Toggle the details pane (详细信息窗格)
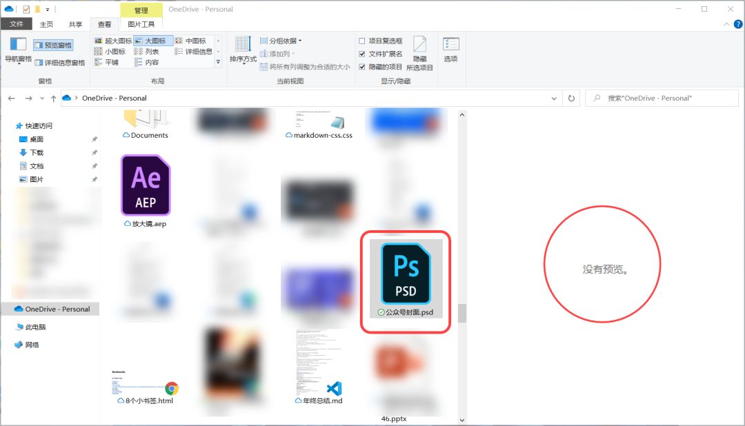Screen dimensions: 745x426 coord(59,63)
